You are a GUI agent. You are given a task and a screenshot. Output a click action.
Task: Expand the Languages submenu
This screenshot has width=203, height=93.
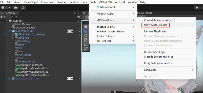(166, 70)
